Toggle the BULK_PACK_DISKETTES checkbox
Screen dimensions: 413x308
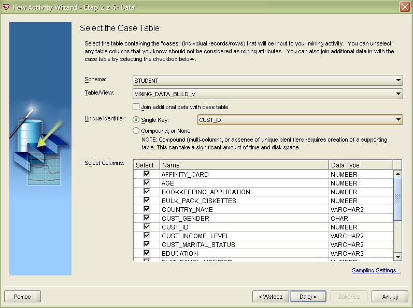[147, 200]
